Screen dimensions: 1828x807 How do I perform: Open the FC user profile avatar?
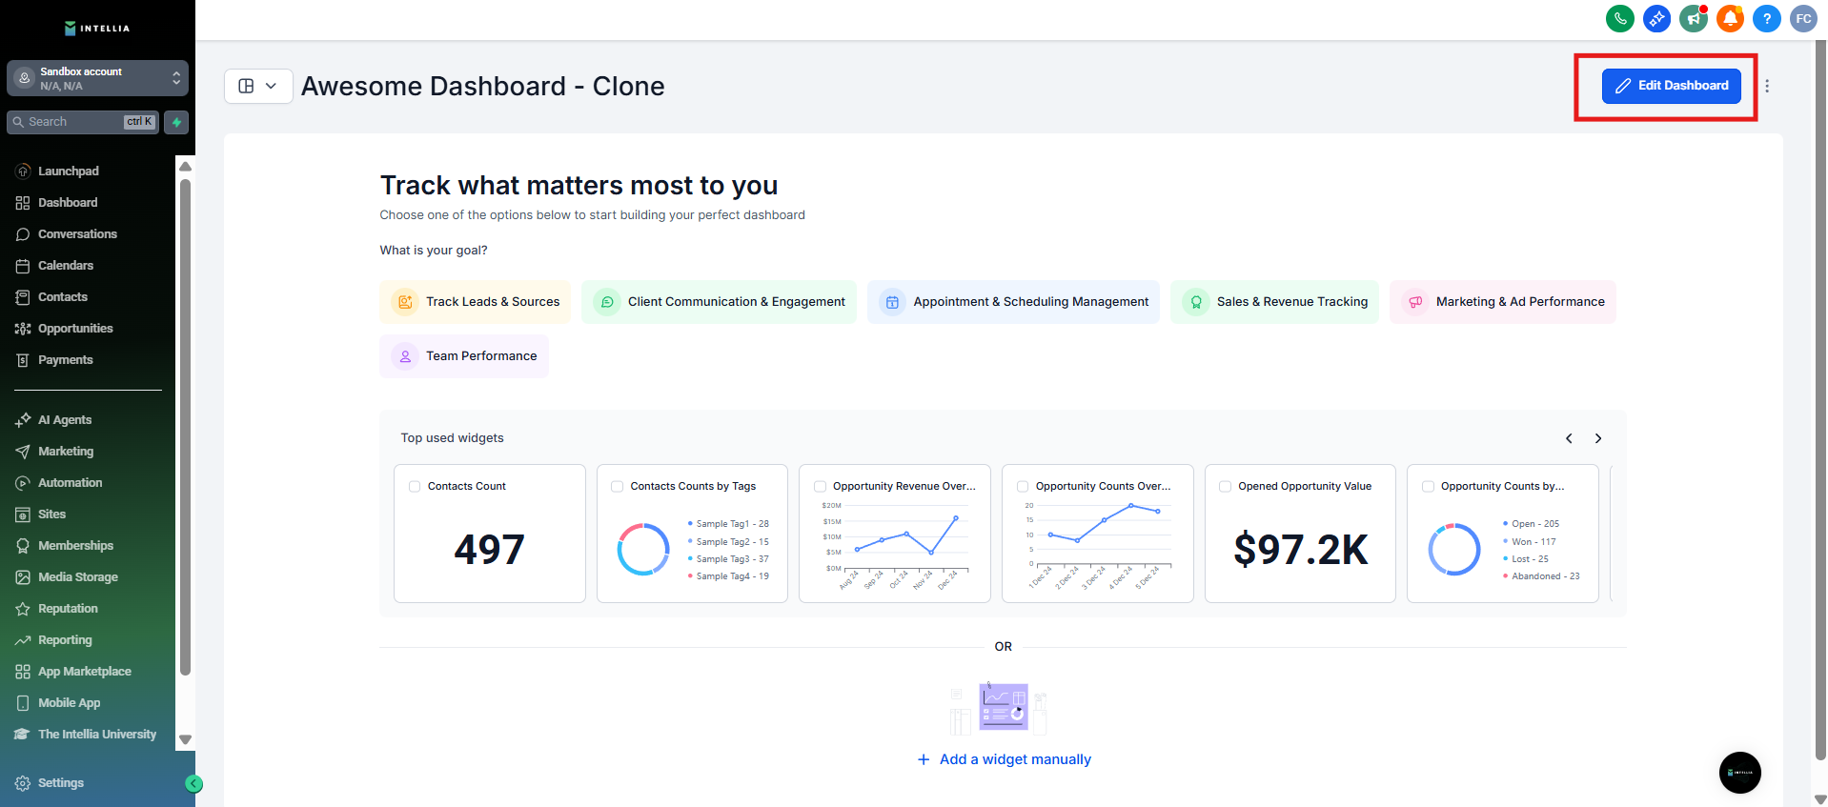tap(1803, 18)
